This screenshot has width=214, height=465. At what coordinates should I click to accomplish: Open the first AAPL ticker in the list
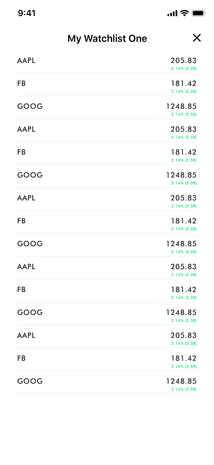click(x=26, y=61)
